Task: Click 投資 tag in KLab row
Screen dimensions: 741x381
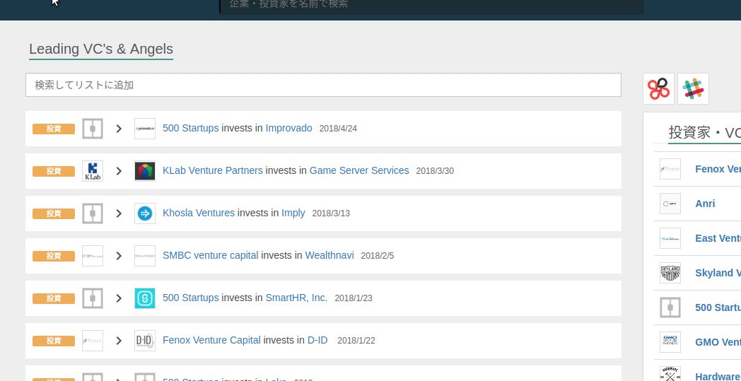Action: click(x=54, y=171)
